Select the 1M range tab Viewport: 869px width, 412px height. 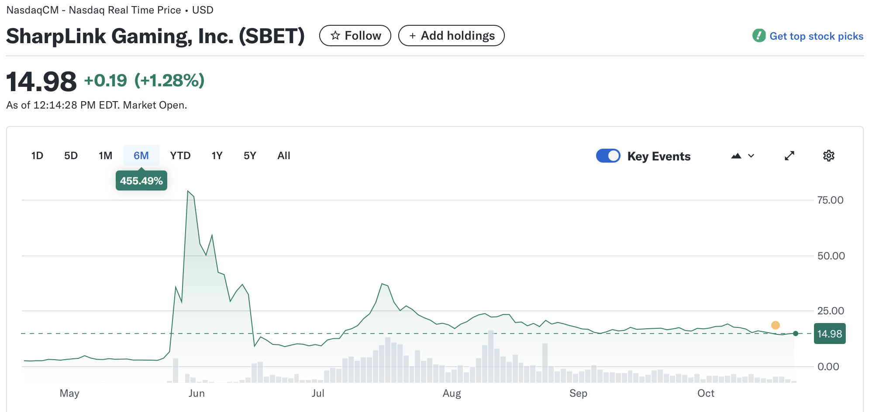pos(105,156)
